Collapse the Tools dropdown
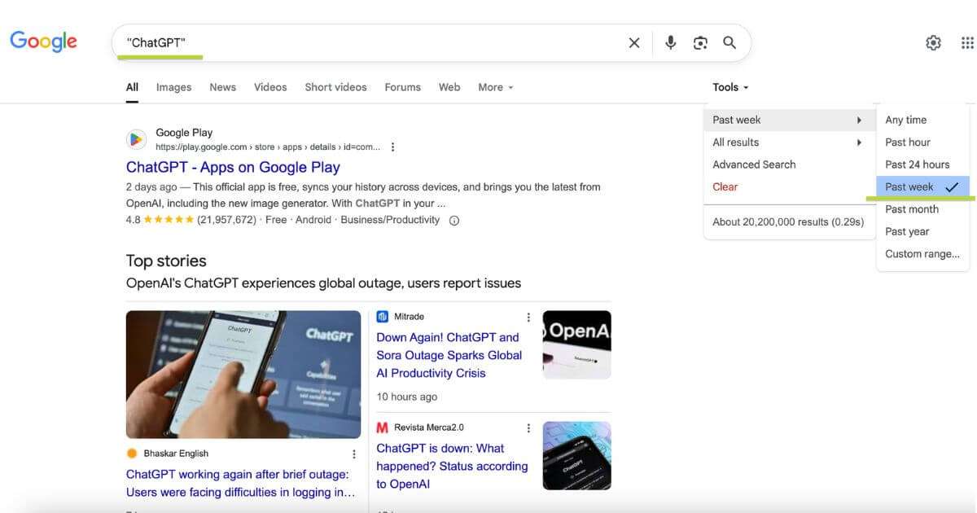Screen dimensions: 977x513 tap(729, 87)
